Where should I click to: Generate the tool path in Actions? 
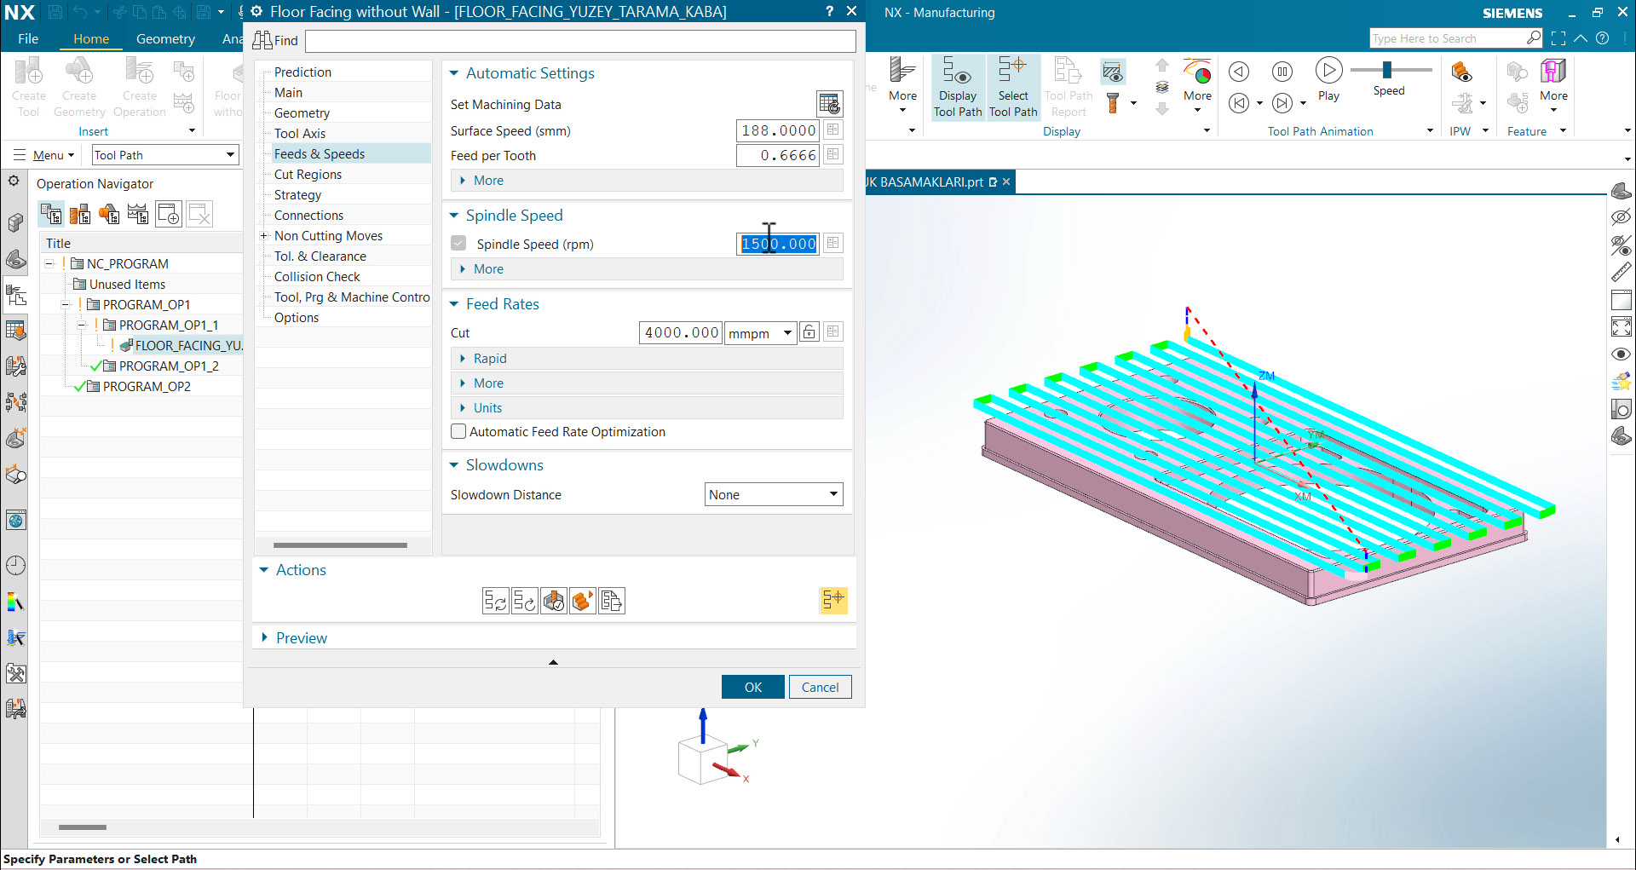pos(496,601)
